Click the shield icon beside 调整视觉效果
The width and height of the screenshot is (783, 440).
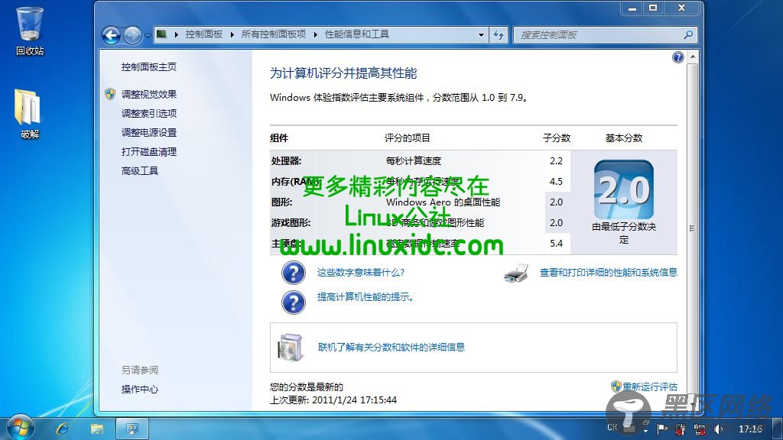click(x=110, y=94)
